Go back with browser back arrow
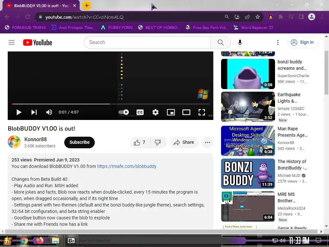Viewport: 329px width, 247px height. [7, 17]
